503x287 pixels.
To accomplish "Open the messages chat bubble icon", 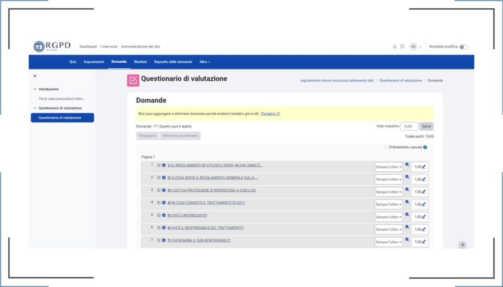I will [x=402, y=47].
